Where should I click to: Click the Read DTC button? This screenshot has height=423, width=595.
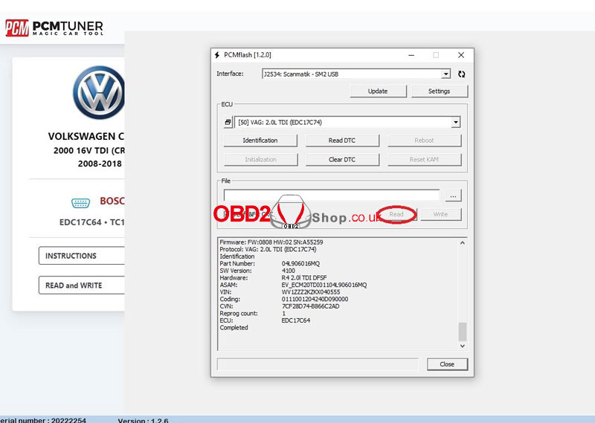[342, 141]
